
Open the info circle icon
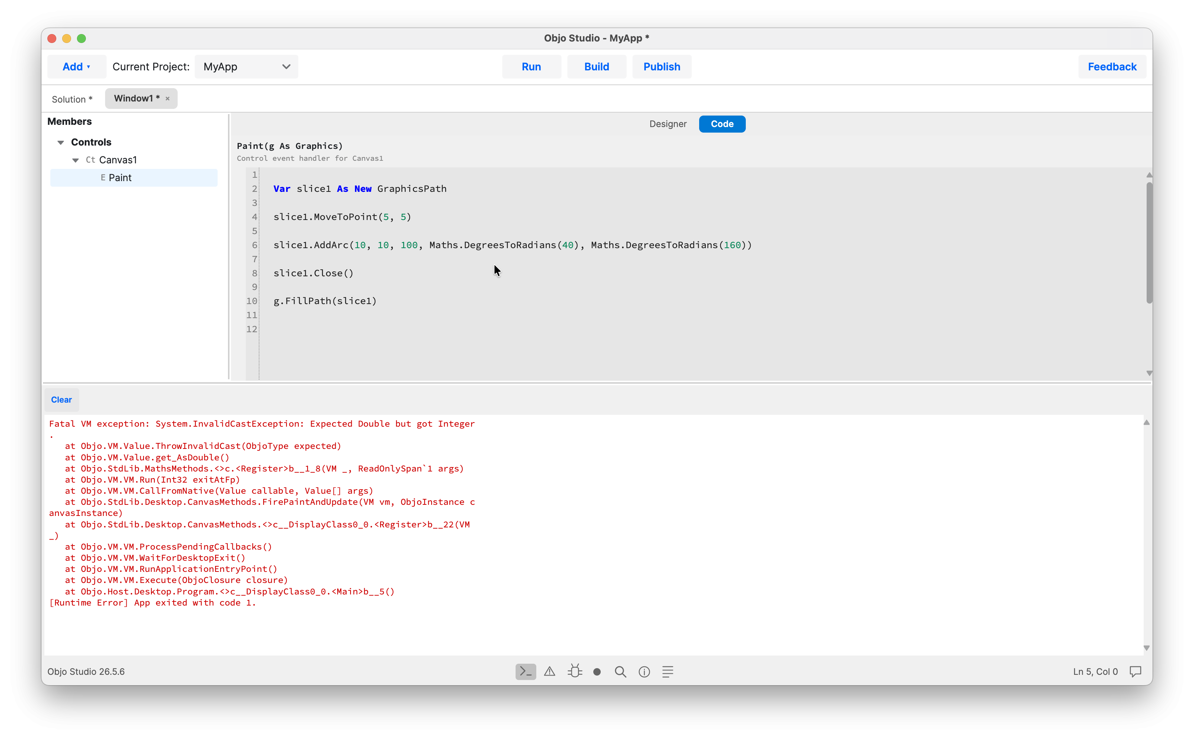tap(644, 672)
